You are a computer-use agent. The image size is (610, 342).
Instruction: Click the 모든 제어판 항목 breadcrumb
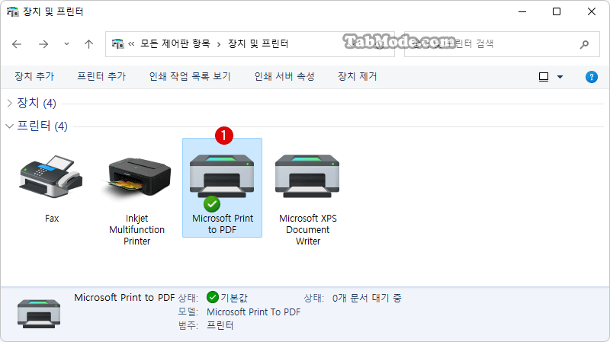[175, 43]
